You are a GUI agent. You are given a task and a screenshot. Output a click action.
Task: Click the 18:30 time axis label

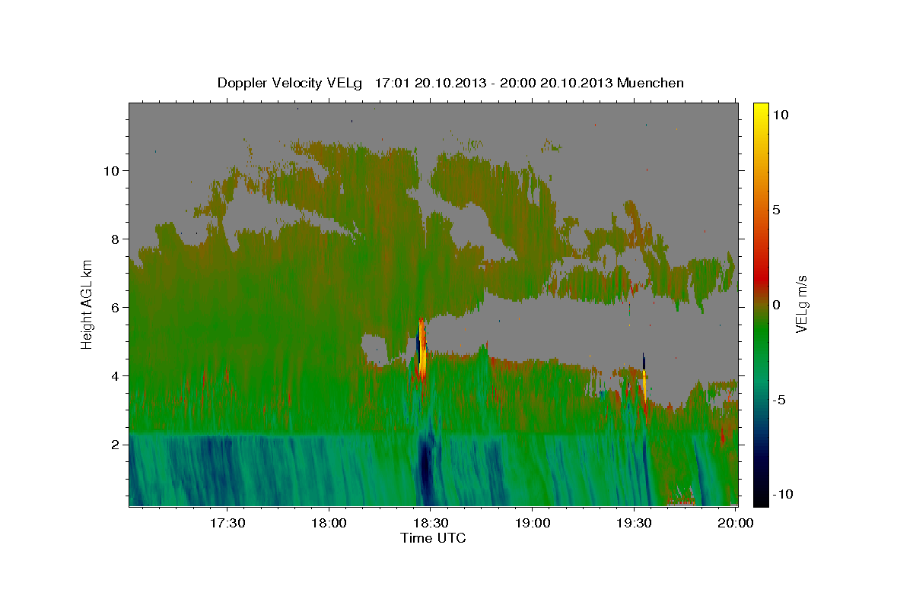431,523
